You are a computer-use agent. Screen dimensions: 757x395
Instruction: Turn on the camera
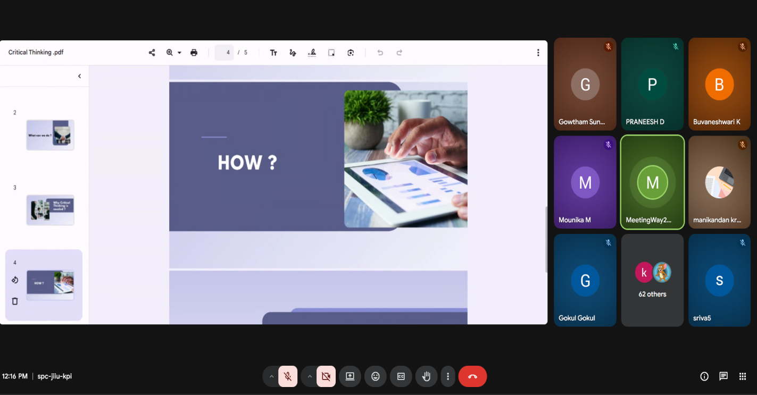coord(326,376)
